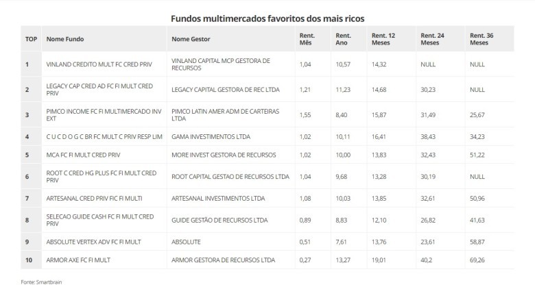The height and width of the screenshot is (300, 535).
Task: Click the ABSOLUTE VERTEX ADV fund name
Action: (93, 242)
